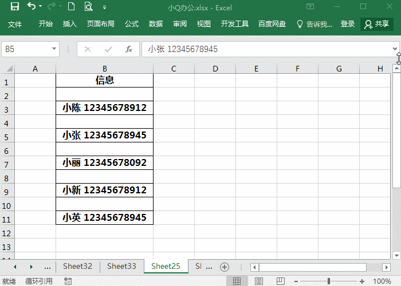Switch to the 插入 ribbon tab
Viewport: 401px width, 286px height.
[x=70, y=24]
